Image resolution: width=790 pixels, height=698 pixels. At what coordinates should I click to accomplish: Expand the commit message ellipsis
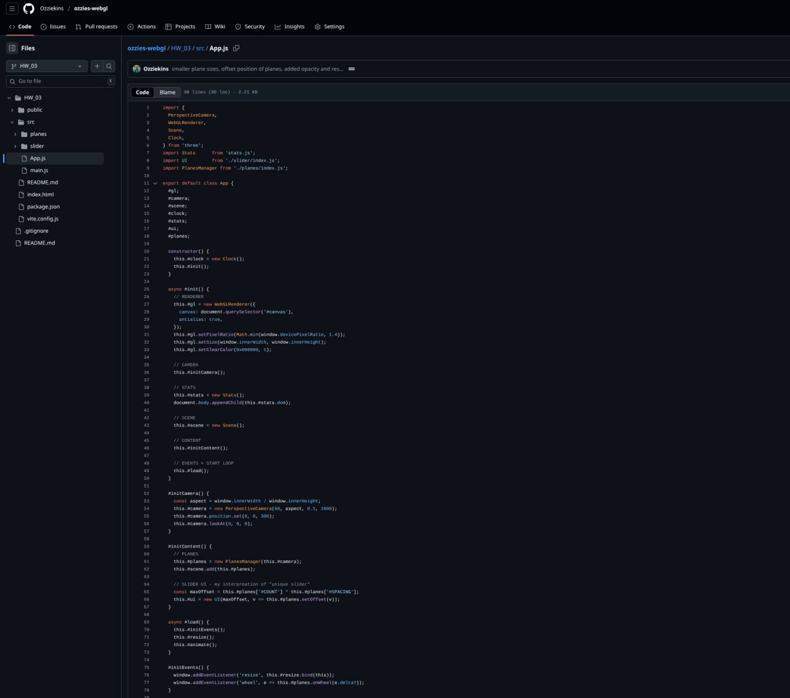352,69
